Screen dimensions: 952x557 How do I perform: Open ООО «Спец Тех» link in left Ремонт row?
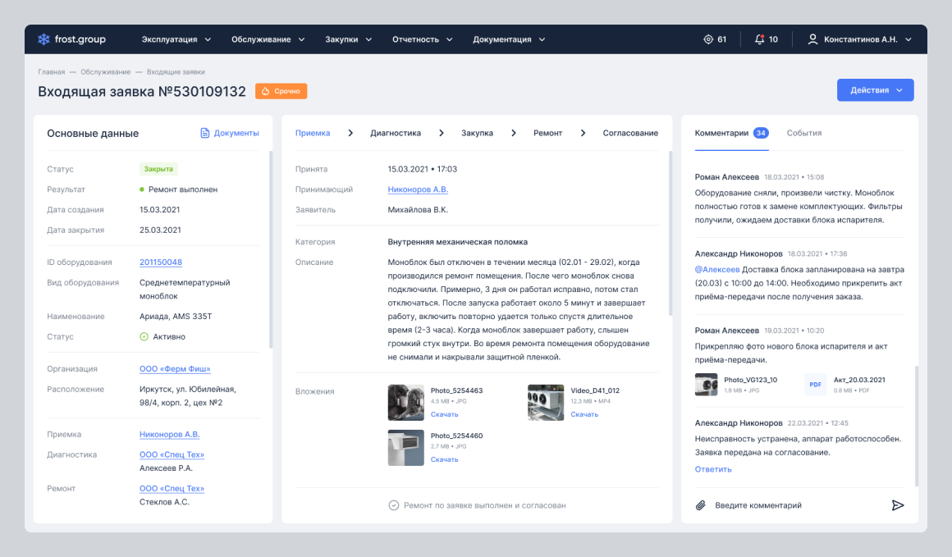coord(172,488)
